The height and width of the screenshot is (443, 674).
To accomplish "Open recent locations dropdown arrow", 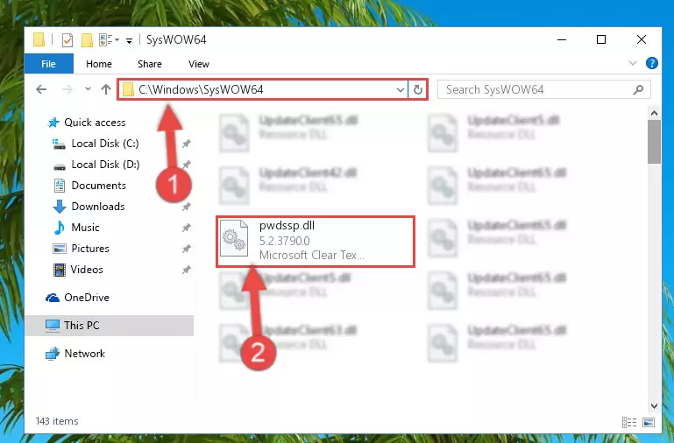I will 88,88.
